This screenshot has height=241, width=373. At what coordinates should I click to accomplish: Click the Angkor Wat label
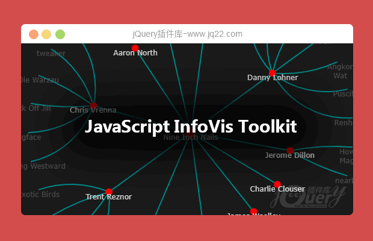tap(340, 71)
